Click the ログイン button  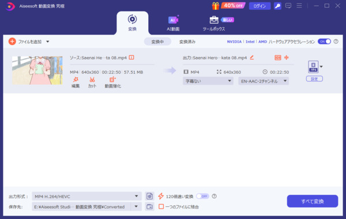coord(259,6)
